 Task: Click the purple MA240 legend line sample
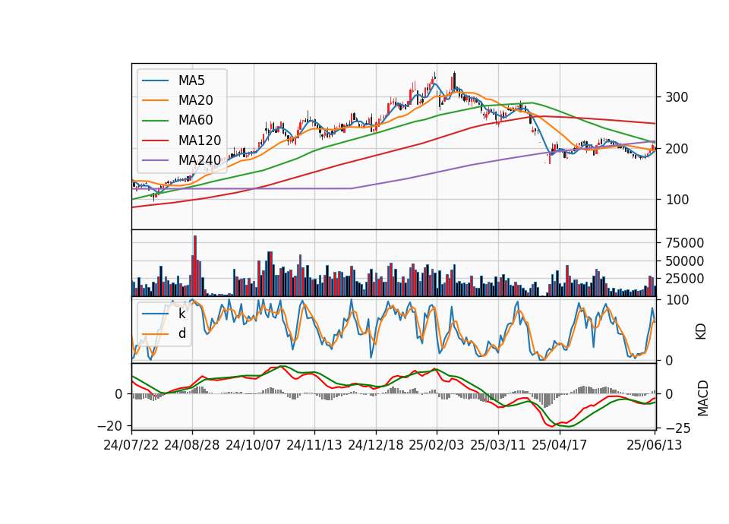pyautogui.click(x=155, y=160)
